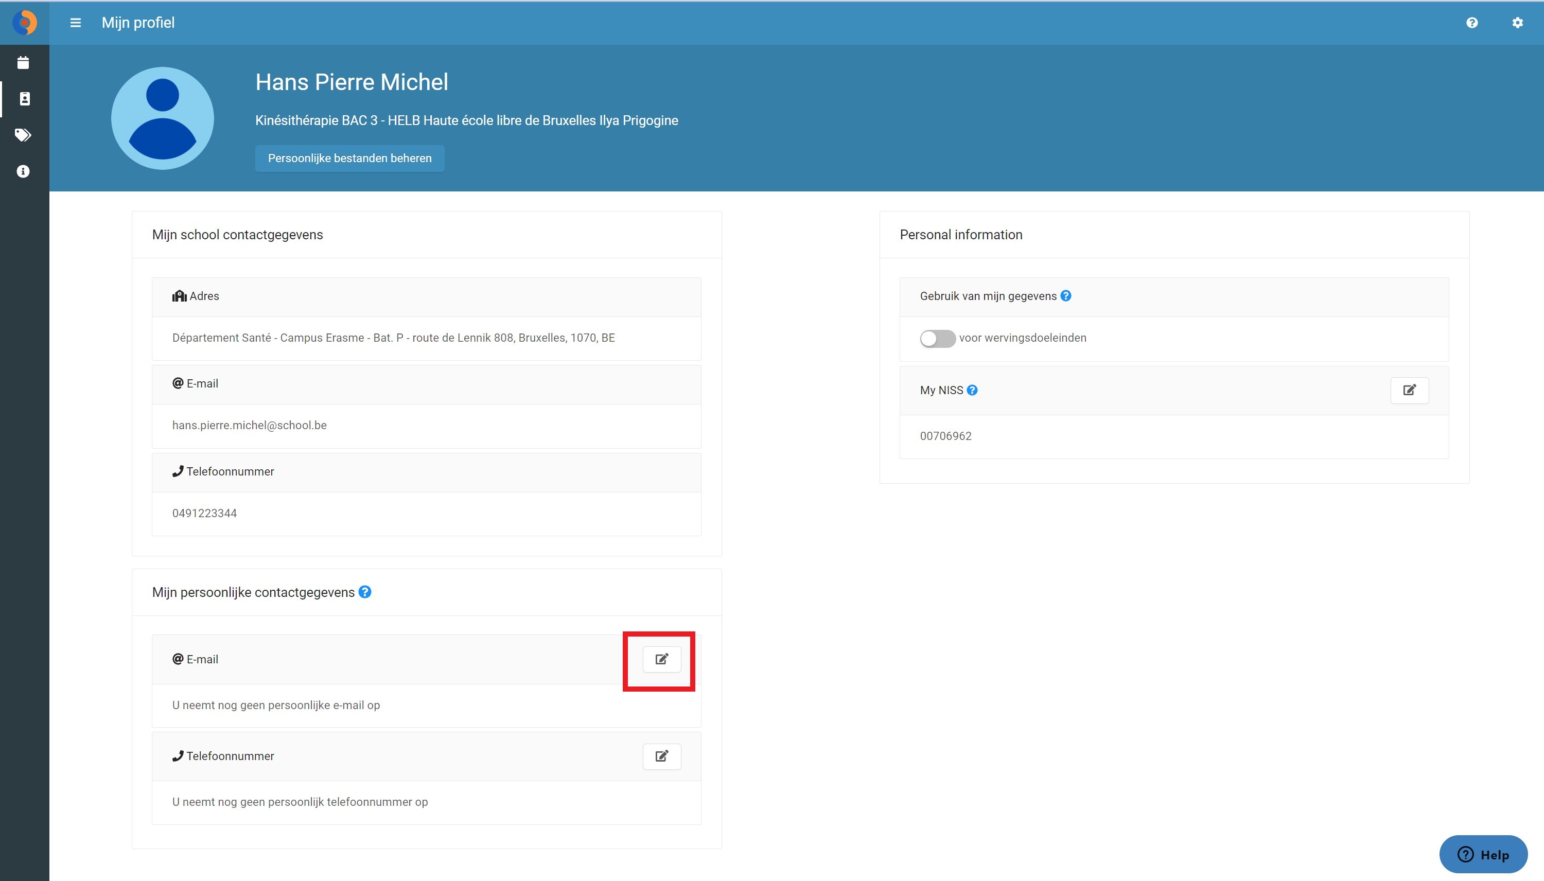
Task: Open the settings gear in header
Action: point(1517,23)
